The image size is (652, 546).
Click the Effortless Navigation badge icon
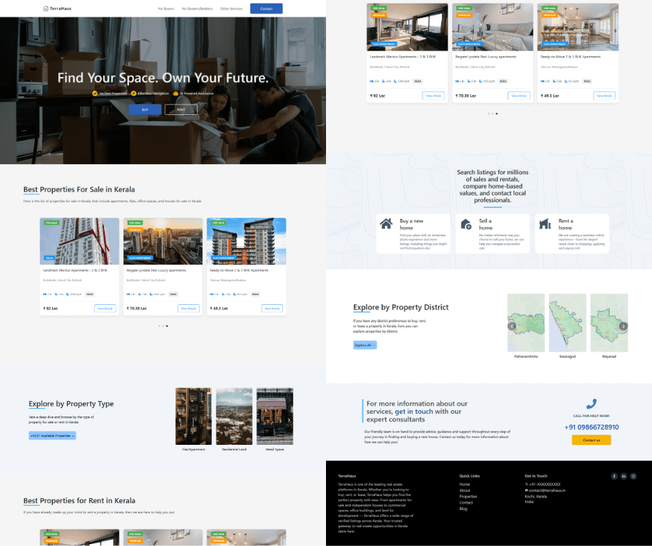click(133, 94)
